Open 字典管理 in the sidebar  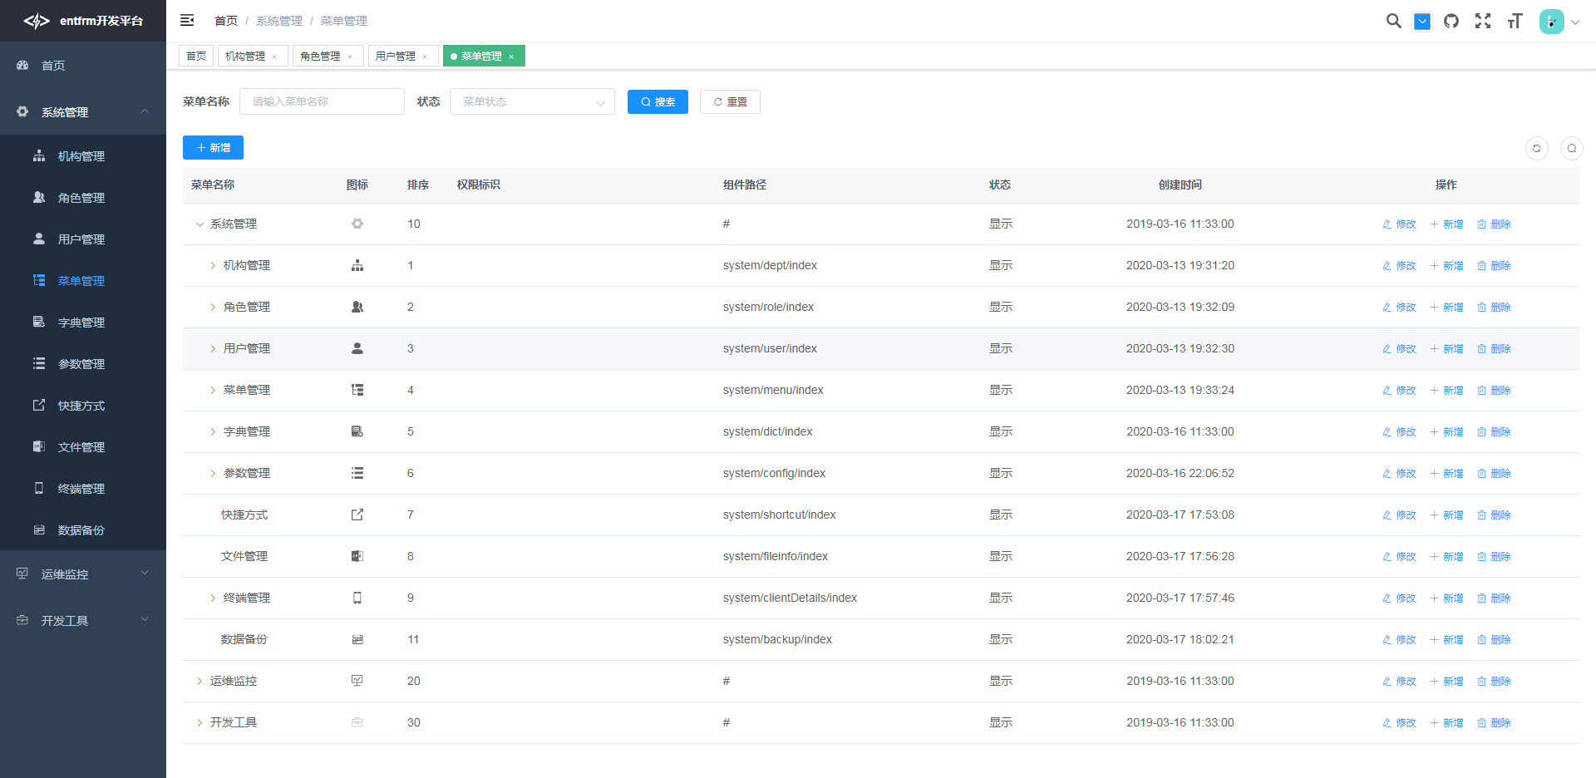click(83, 323)
